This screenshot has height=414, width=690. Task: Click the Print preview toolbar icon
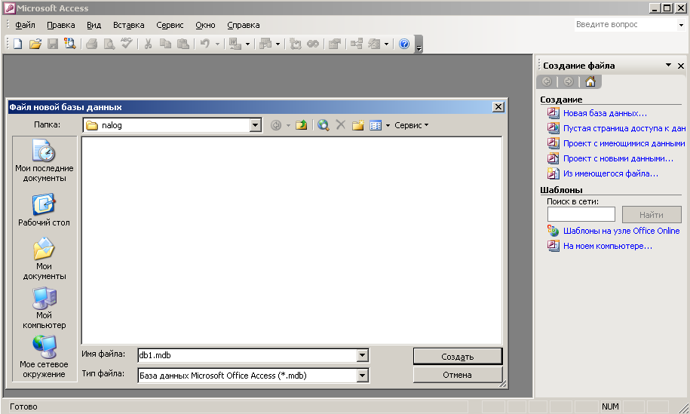click(109, 44)
